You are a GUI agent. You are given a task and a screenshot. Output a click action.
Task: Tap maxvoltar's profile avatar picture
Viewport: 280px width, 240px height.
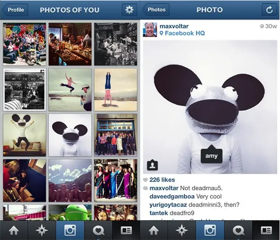(150, 30)
